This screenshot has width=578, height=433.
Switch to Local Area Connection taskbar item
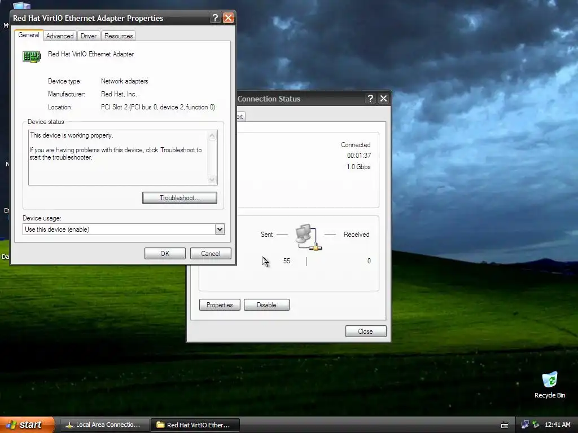coord(104,425)
